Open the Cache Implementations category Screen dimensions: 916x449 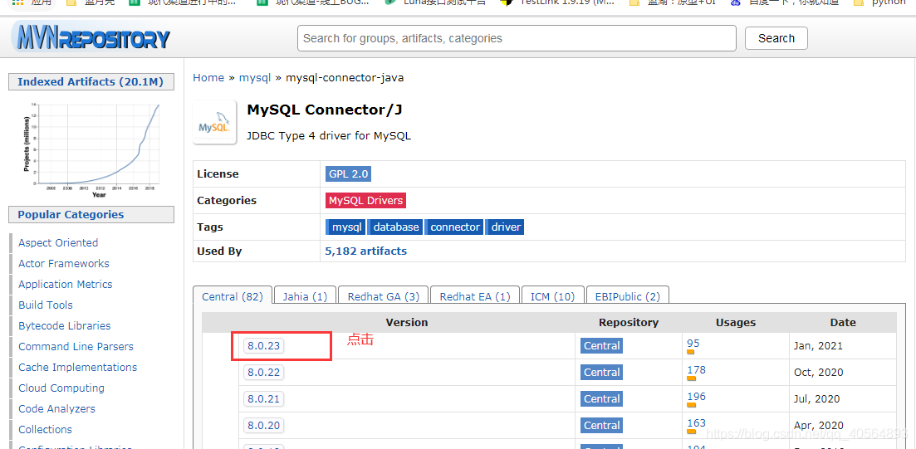(x=78, y=368)
